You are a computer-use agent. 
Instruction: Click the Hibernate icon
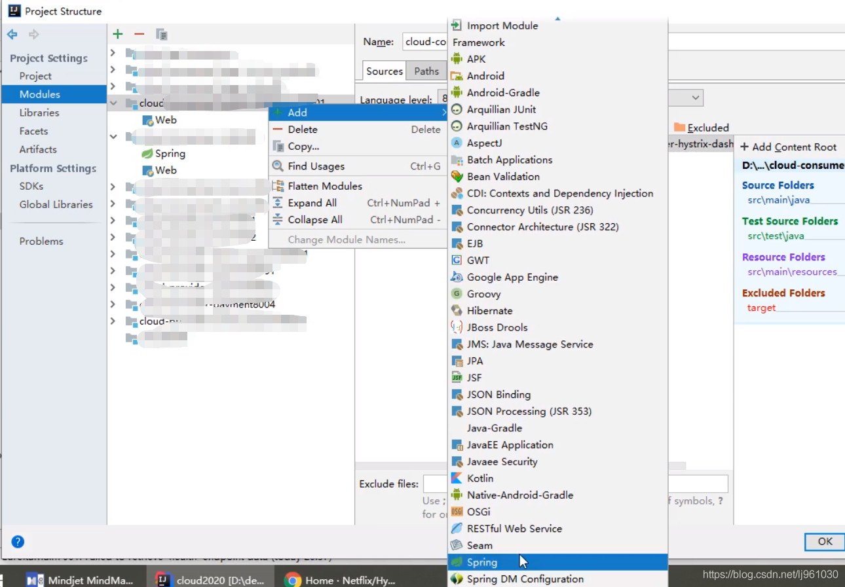point(457,310)
